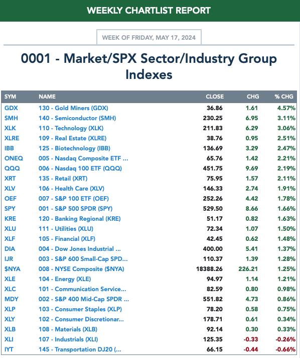
Task: Select the XLK symbol link
Action: click(x=10, y=128)
